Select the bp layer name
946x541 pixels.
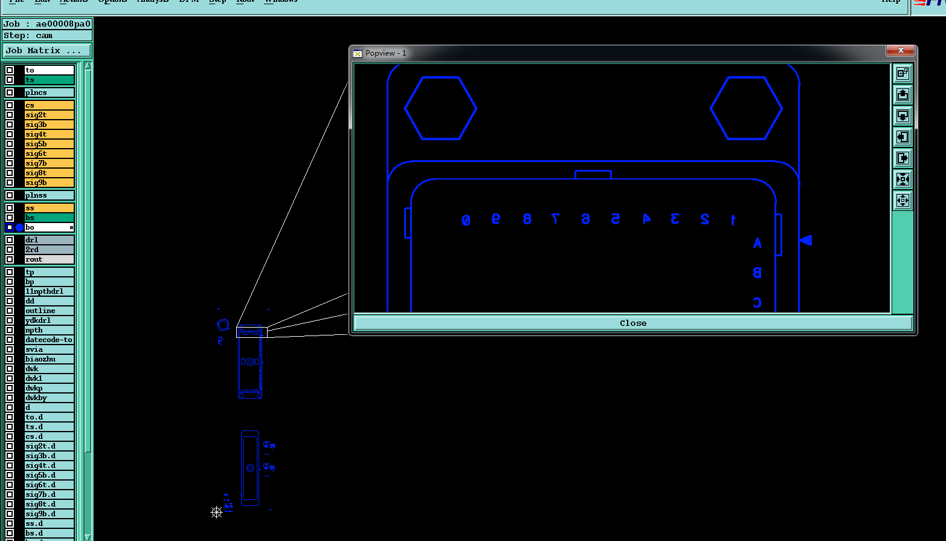point(49,282)
